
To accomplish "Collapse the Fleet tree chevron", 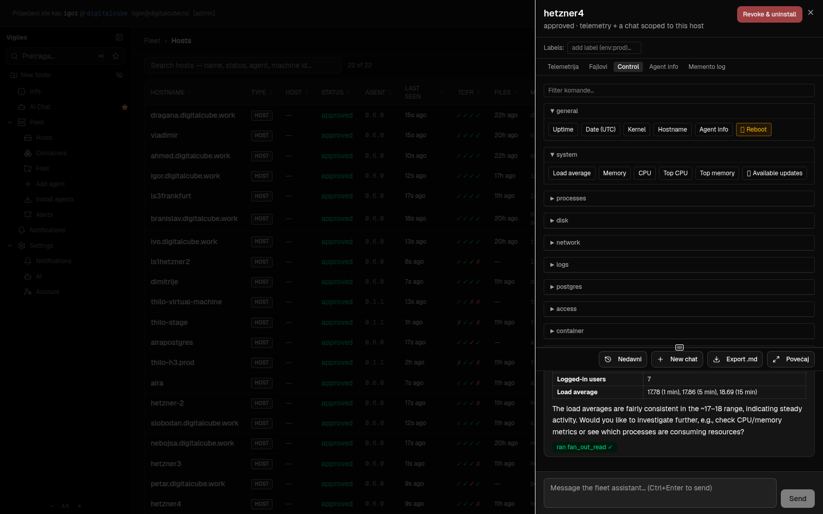I will click(10, 122).
